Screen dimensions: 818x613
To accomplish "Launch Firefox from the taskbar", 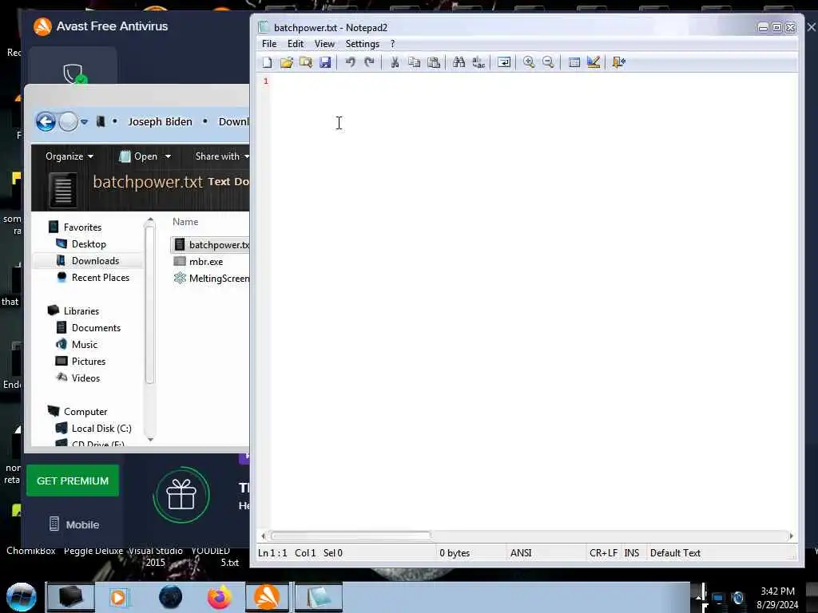I will point(220,597).
